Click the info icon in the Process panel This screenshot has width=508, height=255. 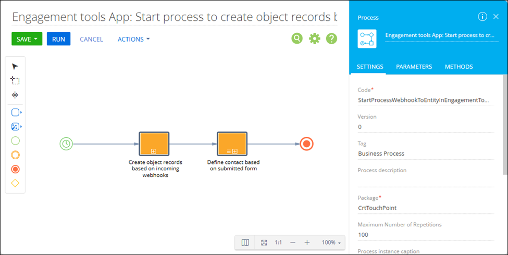482,17
